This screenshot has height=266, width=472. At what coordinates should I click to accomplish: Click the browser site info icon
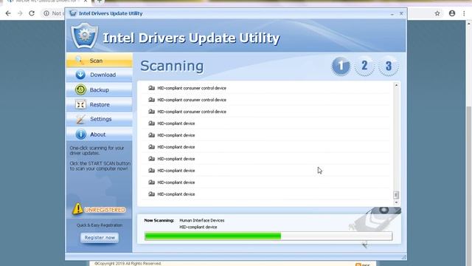tap(46, 13)
